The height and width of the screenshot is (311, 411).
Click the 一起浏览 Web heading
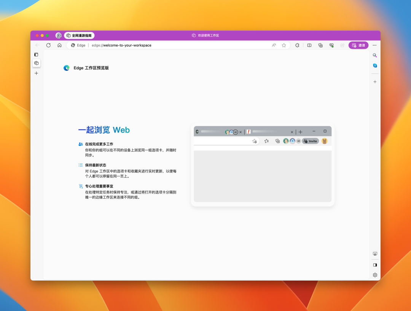(104, 130)
